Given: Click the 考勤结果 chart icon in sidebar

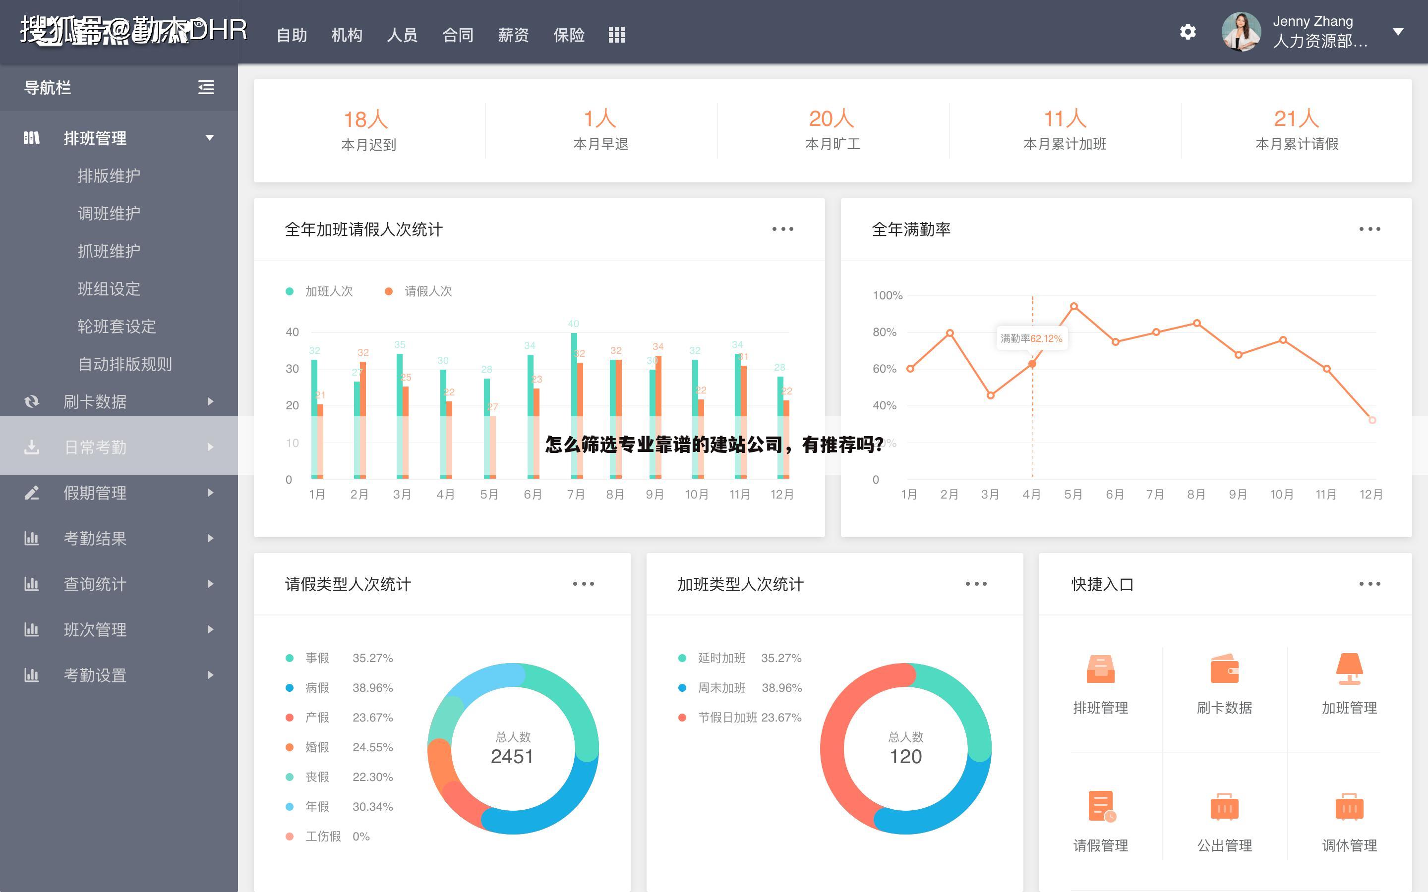Looking at the screenshot, I should [31, 538].
